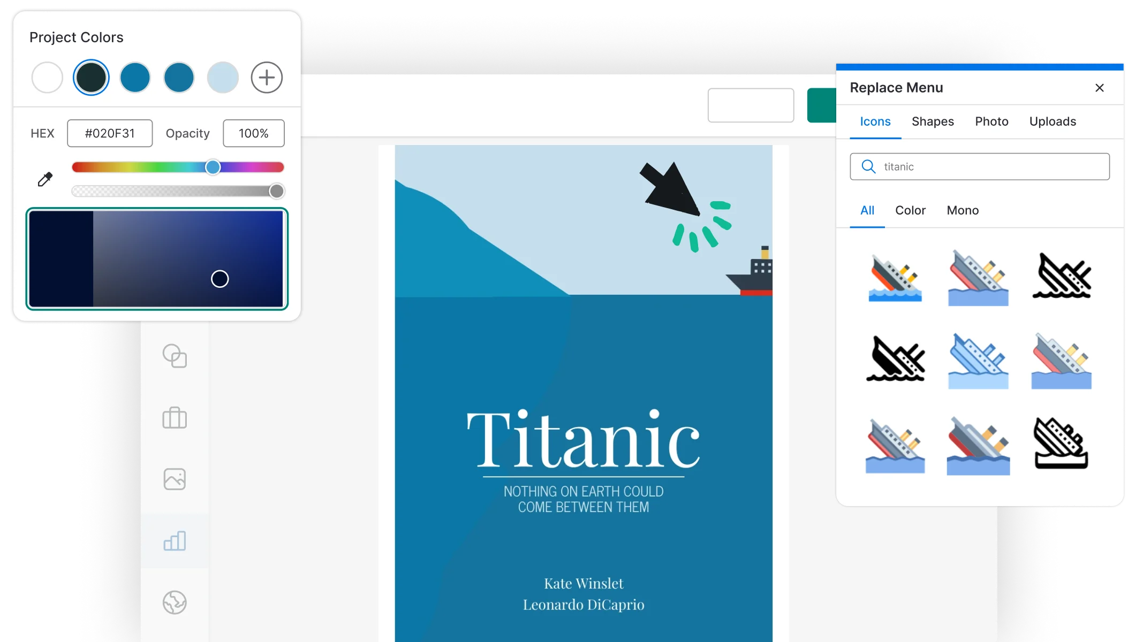Image resolution: width=1143 pixels, height=642 pixels.
Task: Click the HEX value input field
Action: [x=110, y=133]
